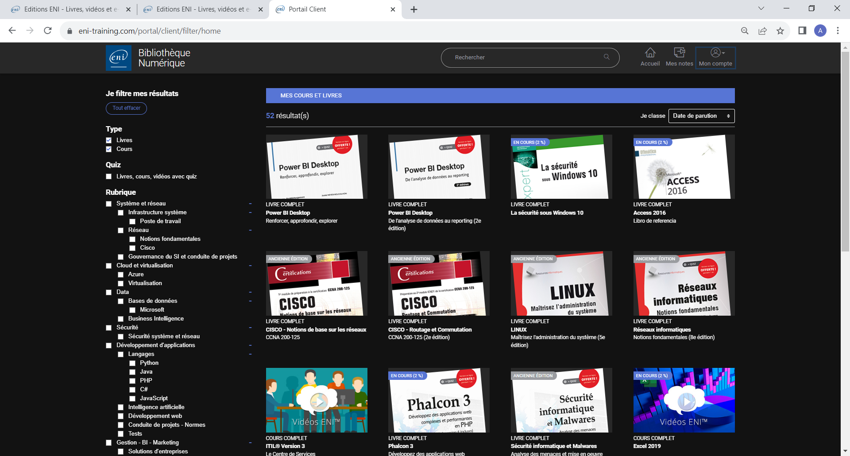850x456 pixels.
Task: Open the Excel 2019 course thumbnail
Action: (684, 400)
